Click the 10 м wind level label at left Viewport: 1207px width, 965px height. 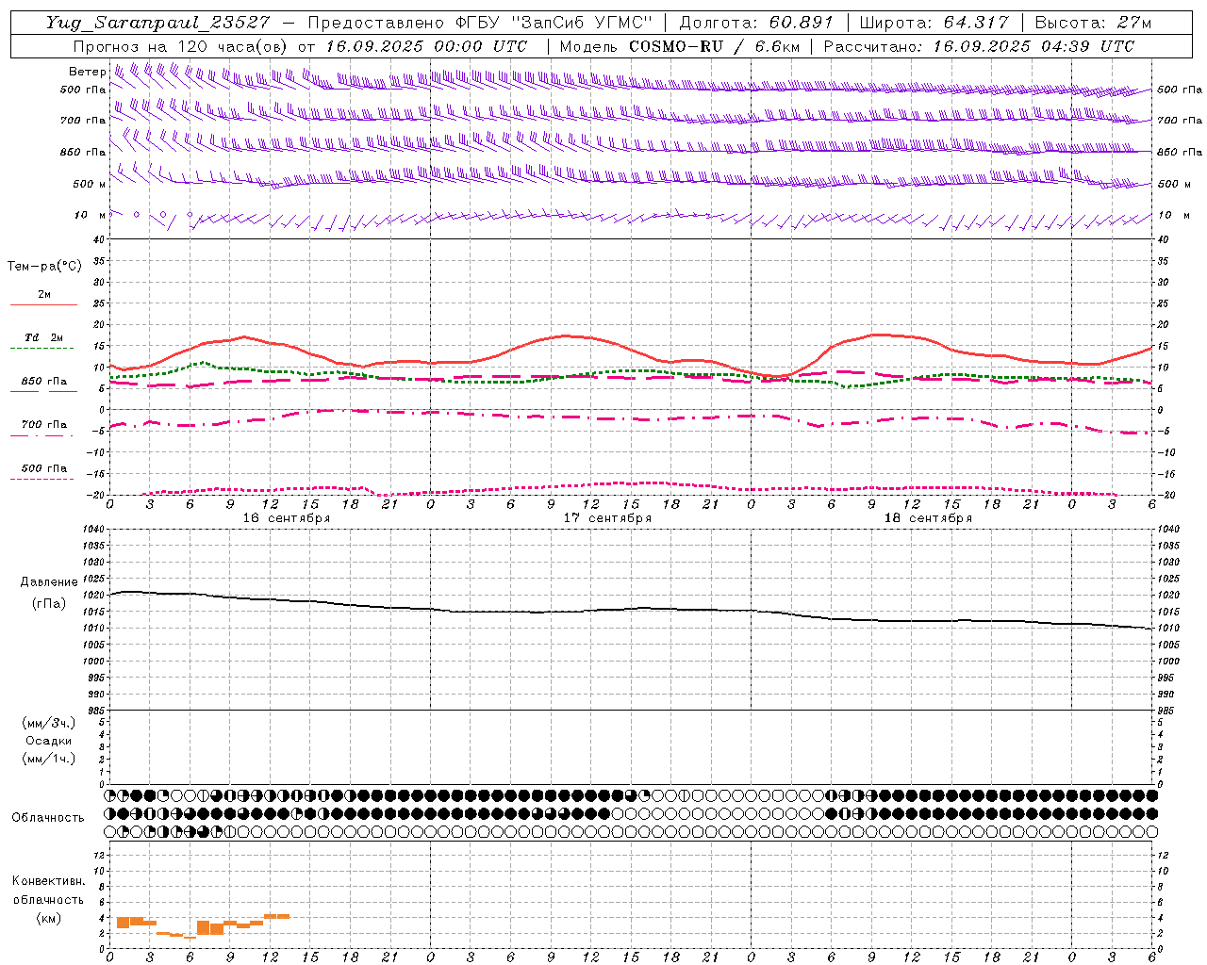90,215
